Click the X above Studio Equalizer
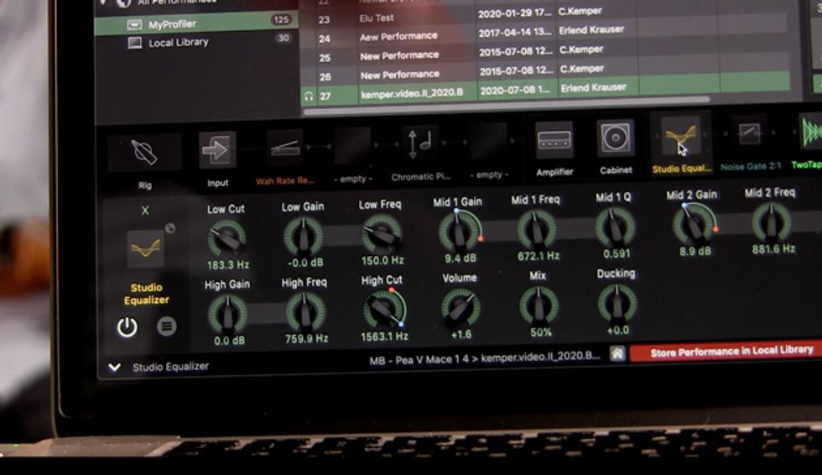822x475 pixels. click(144, 212)
